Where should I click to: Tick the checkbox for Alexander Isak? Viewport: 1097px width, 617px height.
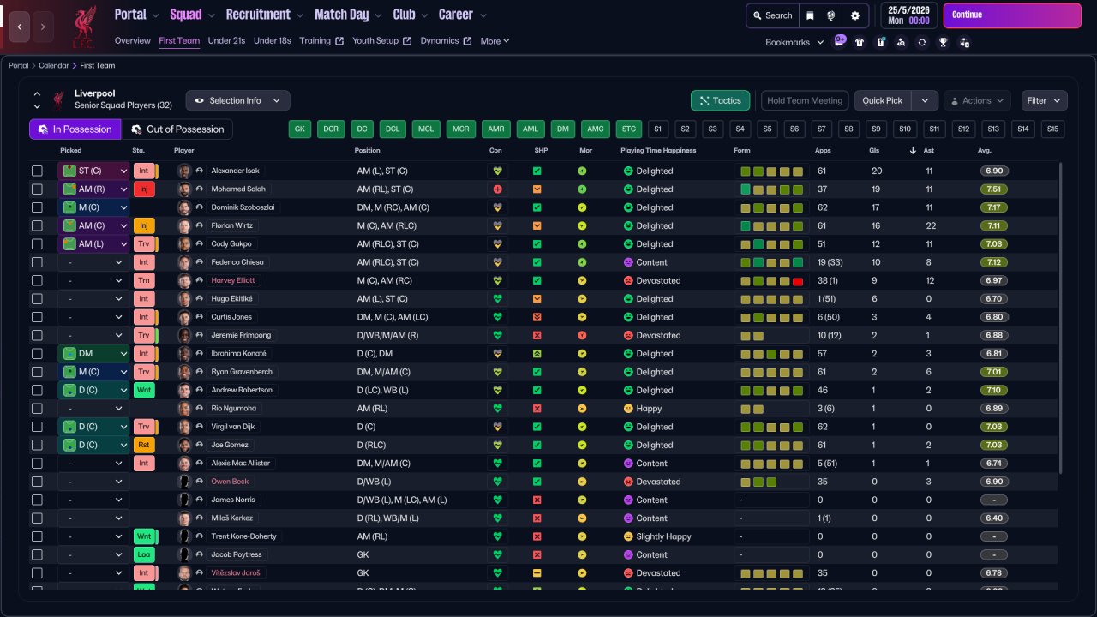37,171
